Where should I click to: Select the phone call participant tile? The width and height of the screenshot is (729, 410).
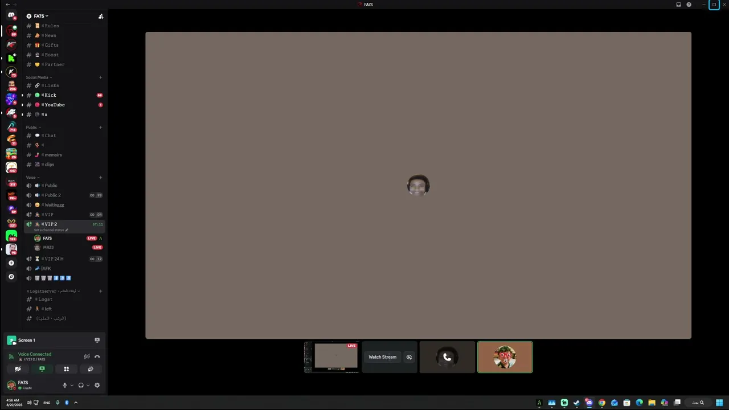pyautogui.click(x=447, y=357)
